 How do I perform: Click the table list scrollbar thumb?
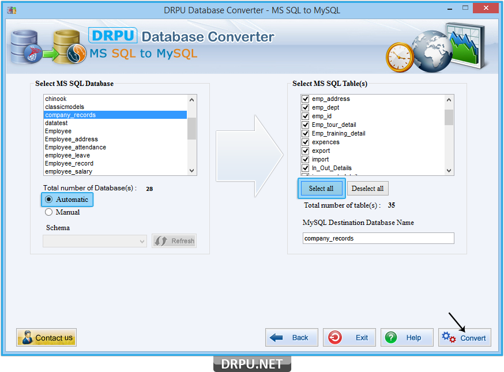(449, 117)
